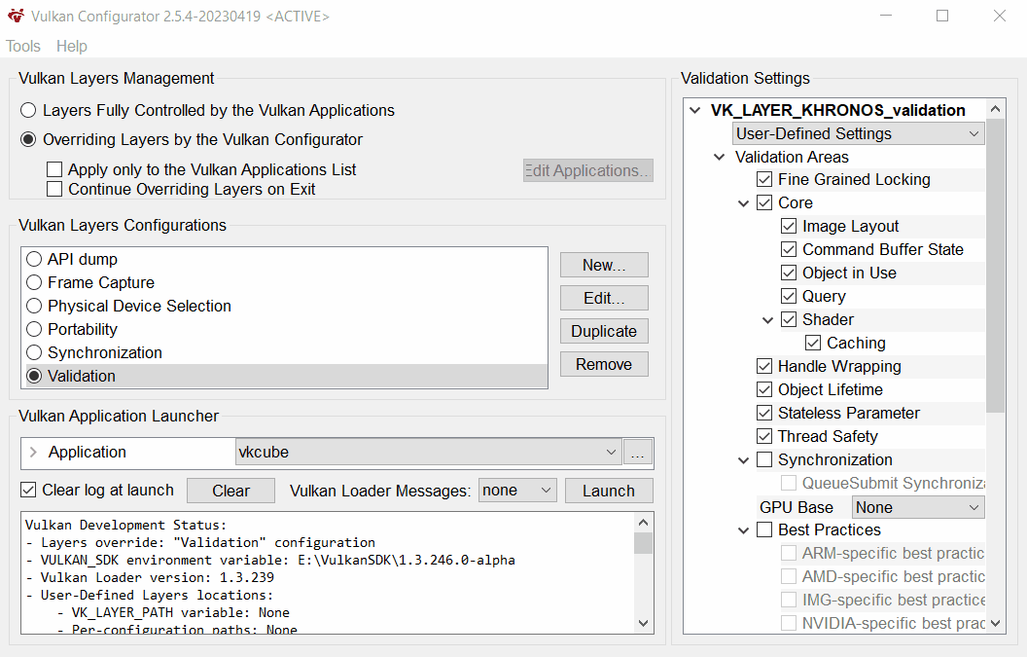This screenshot has height=657, width=1027.
Task: Uncheck Image Layout validation
Action: pos(789,226)
